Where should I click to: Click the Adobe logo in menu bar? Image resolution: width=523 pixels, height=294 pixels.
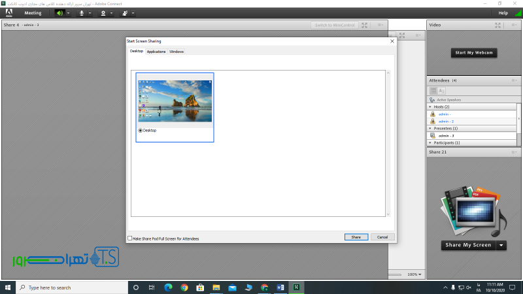[8, 12]
